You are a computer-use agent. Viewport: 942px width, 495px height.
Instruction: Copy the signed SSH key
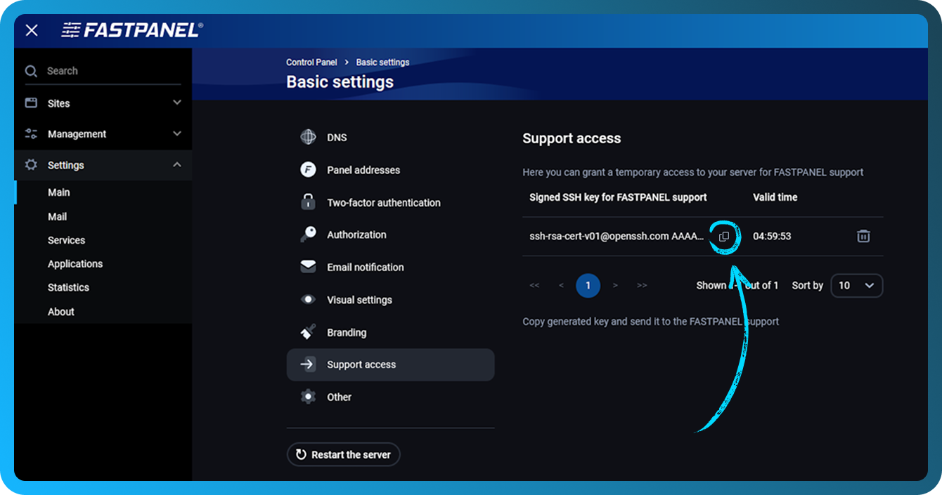pos(724,236)
